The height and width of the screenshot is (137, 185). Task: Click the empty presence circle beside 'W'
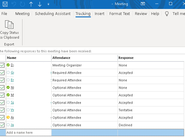(x=8, y=110)
